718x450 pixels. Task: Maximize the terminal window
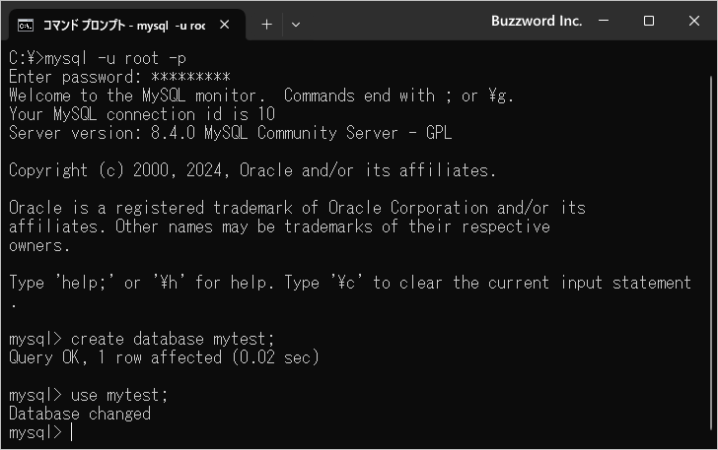click(x=648, y=21)
